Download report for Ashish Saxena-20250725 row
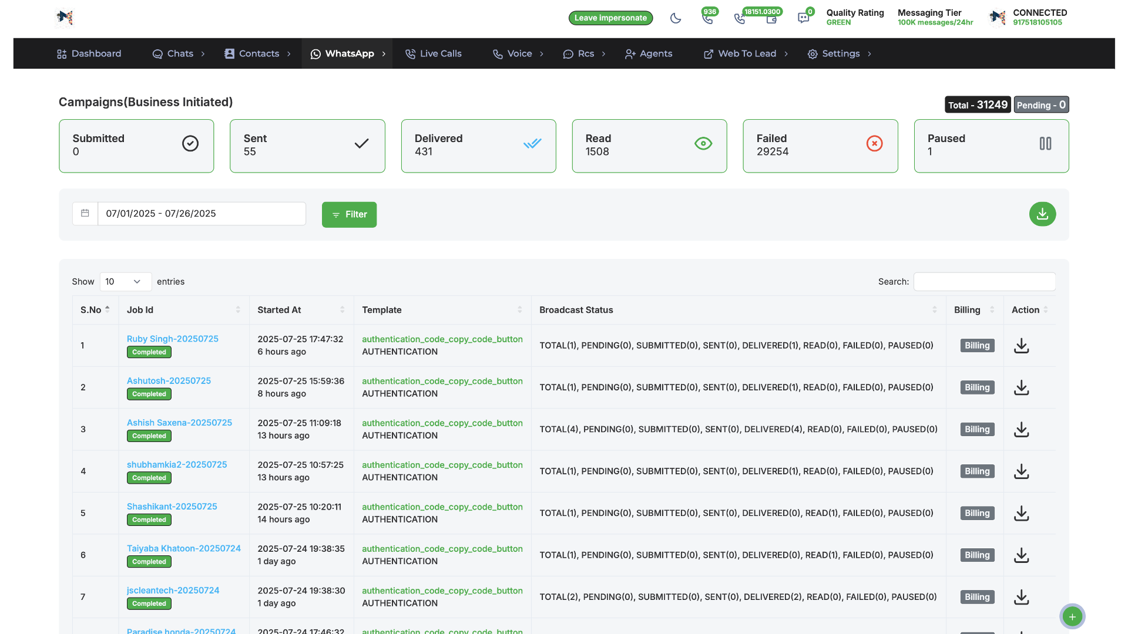The width and height of the screenshot is (1128, 634). click(1021, 430)
